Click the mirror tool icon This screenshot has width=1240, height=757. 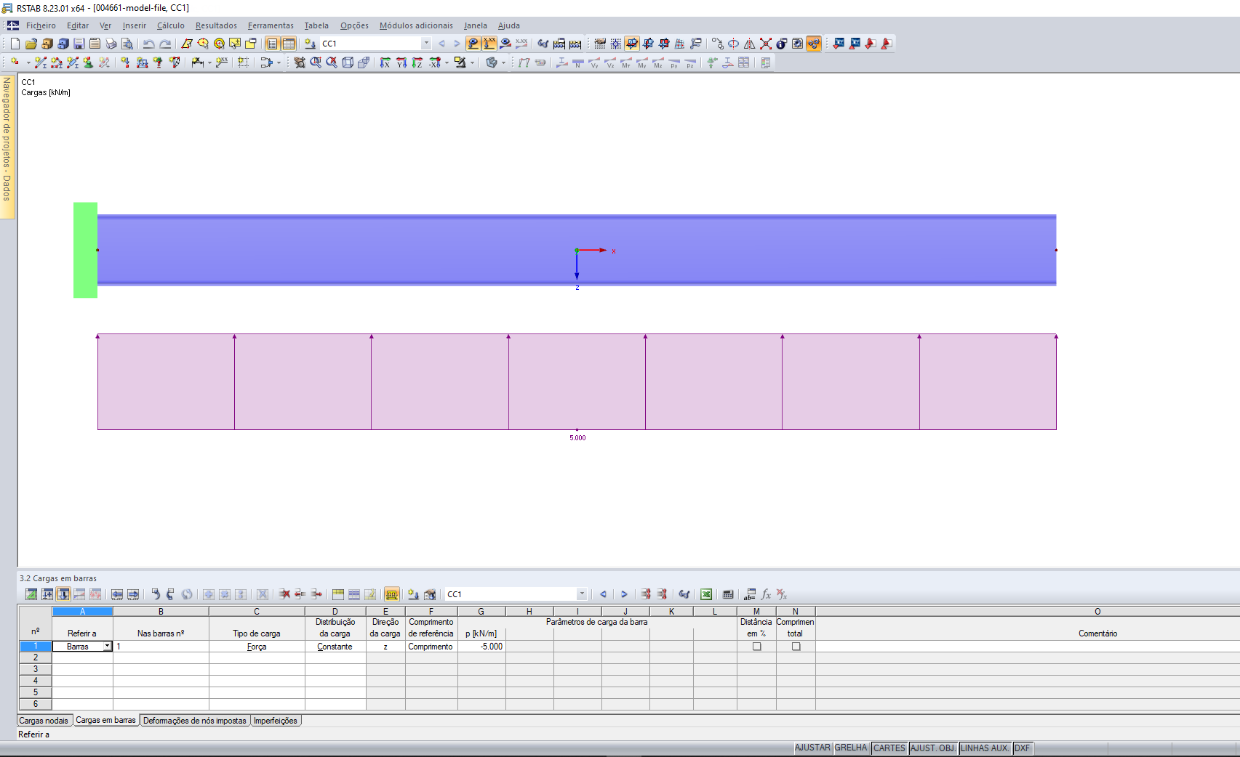(750, 44)
